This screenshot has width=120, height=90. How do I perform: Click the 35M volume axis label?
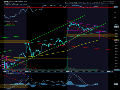coord(2,57)
